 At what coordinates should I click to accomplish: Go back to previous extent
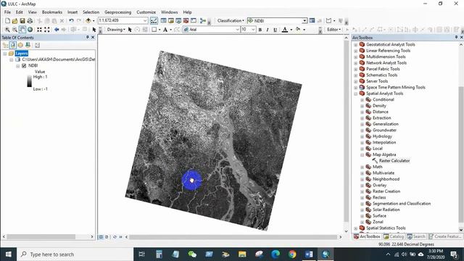pos(57,30)
